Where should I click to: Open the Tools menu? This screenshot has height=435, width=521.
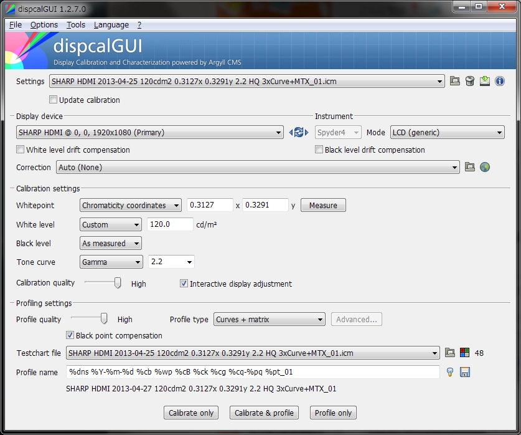click(76, 24)
